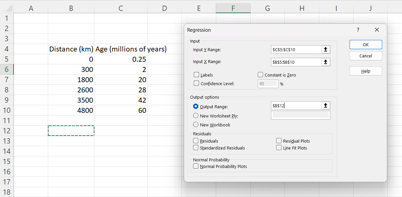The width and height of the screenshot is (402, 197).
Task: Collapse the Output Range selector icon
Action: [326, 106]
